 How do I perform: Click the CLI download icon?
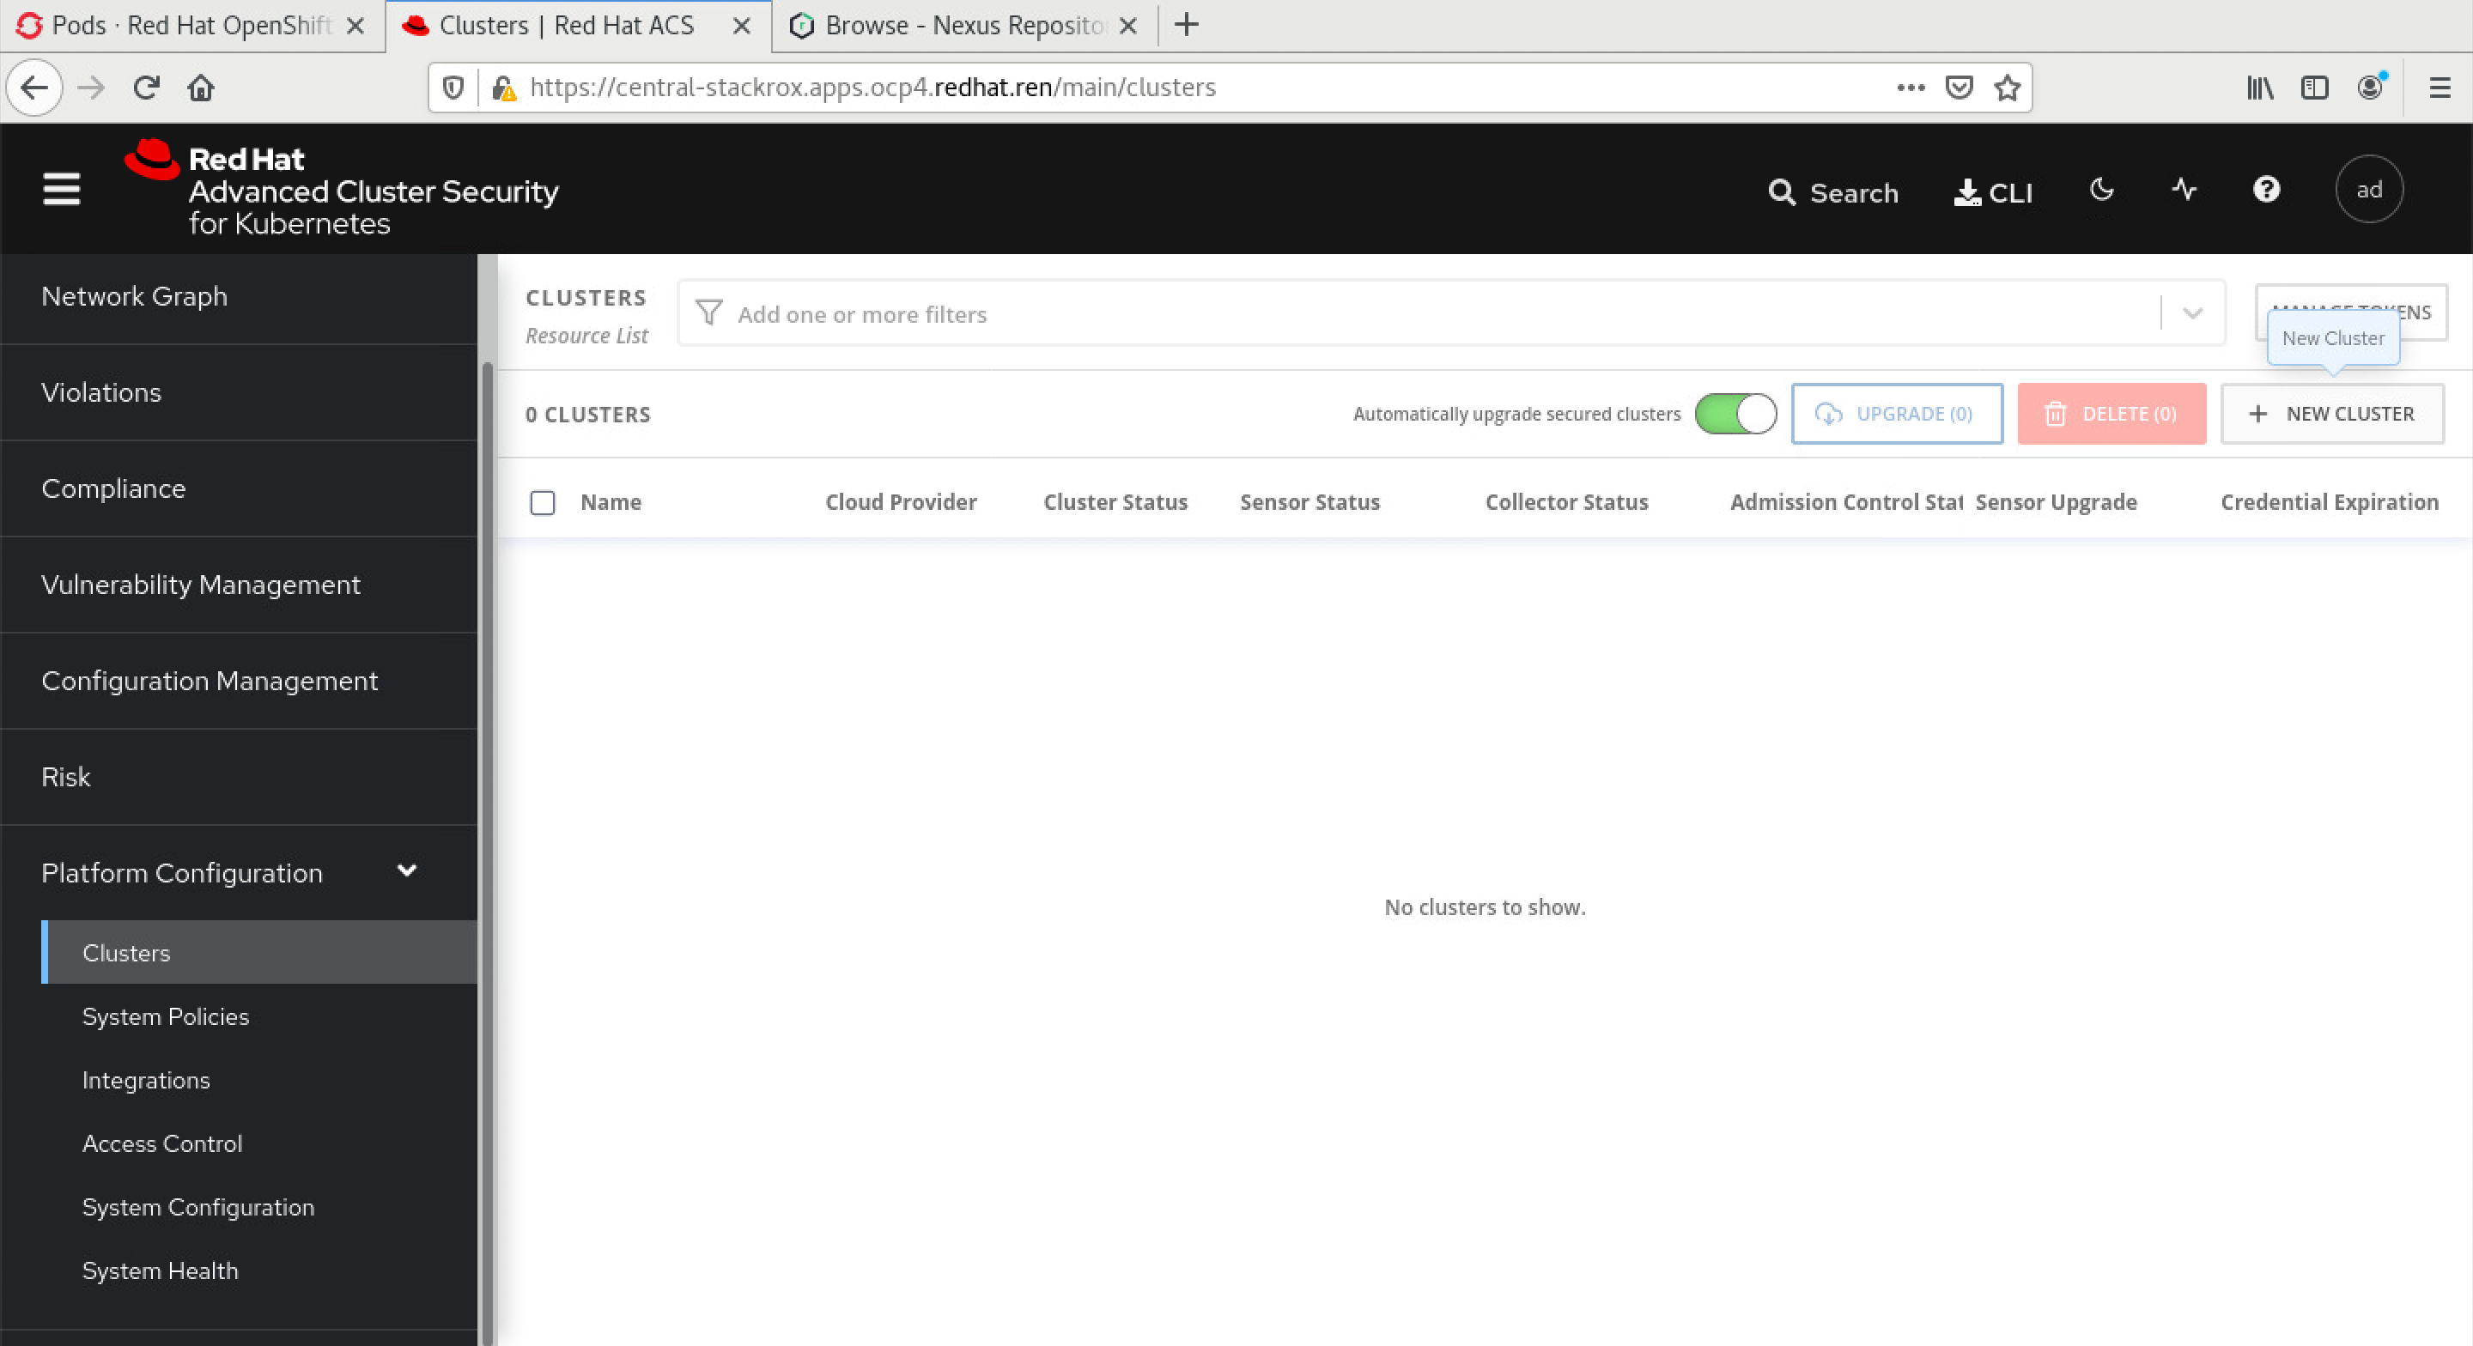click(x=1967, y=192)
